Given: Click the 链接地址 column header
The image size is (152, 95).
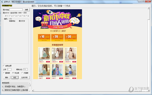Looking at the screenshot, I should pyautogui.click(x=12, y=21).
